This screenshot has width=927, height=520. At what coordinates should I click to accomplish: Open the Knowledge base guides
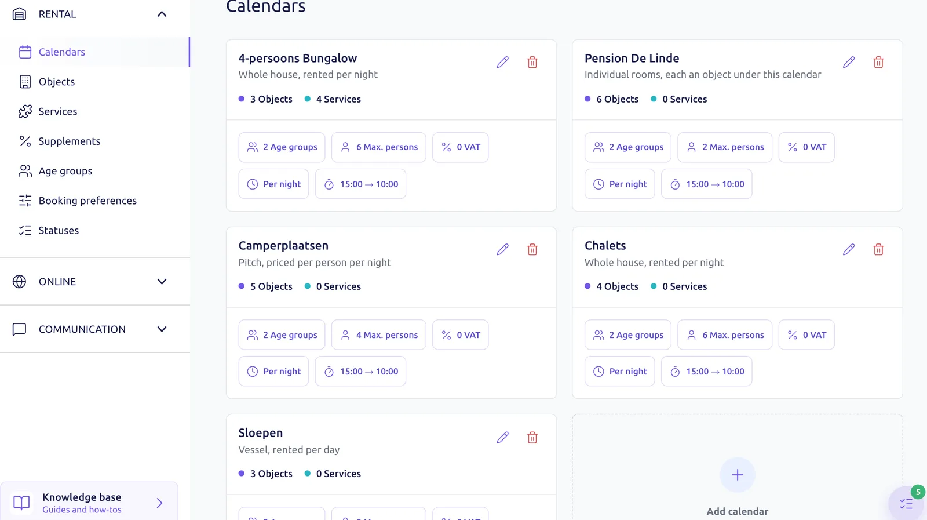[x=89, y=502]
